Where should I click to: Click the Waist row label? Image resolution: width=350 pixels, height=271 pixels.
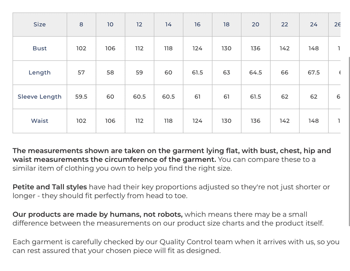40,121
